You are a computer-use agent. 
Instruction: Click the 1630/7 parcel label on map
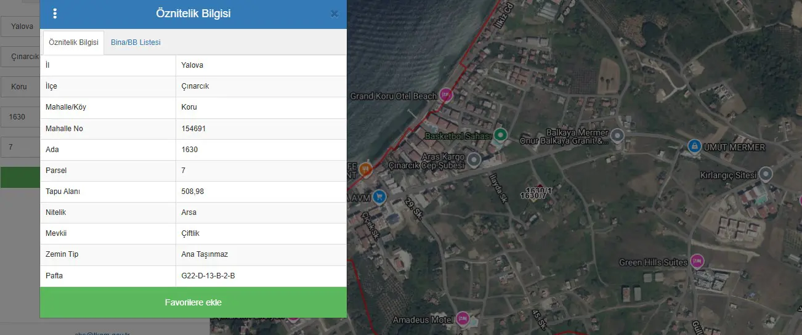tap(533, 196)
